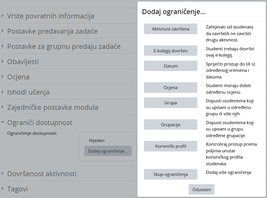Viewport: 267px width, 198px height.
Task: Expand the Ocjena settings section
Action: click(18, 77)
